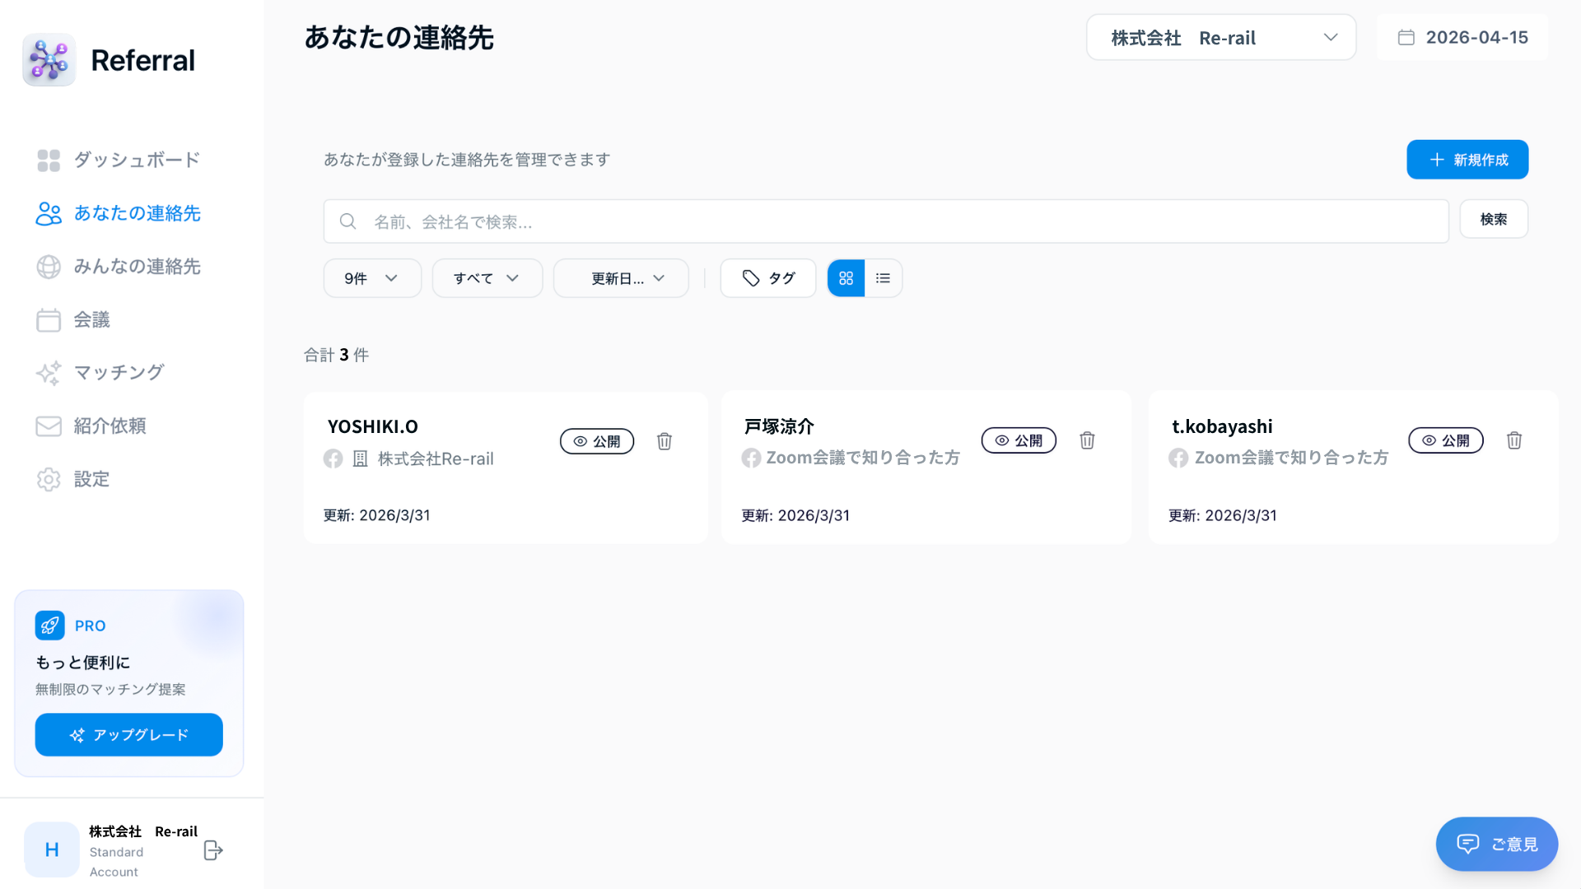Click the 新規作成 button
The image size is (1581, 889).
click(1467, 160)
